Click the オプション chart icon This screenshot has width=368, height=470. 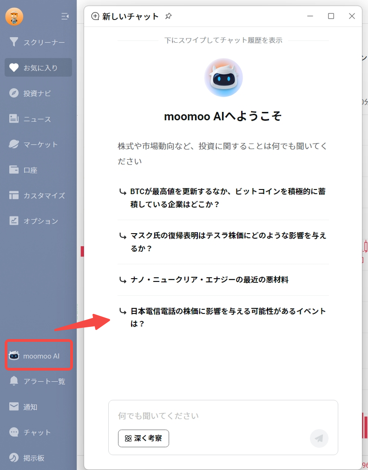(x=14, y=221)
